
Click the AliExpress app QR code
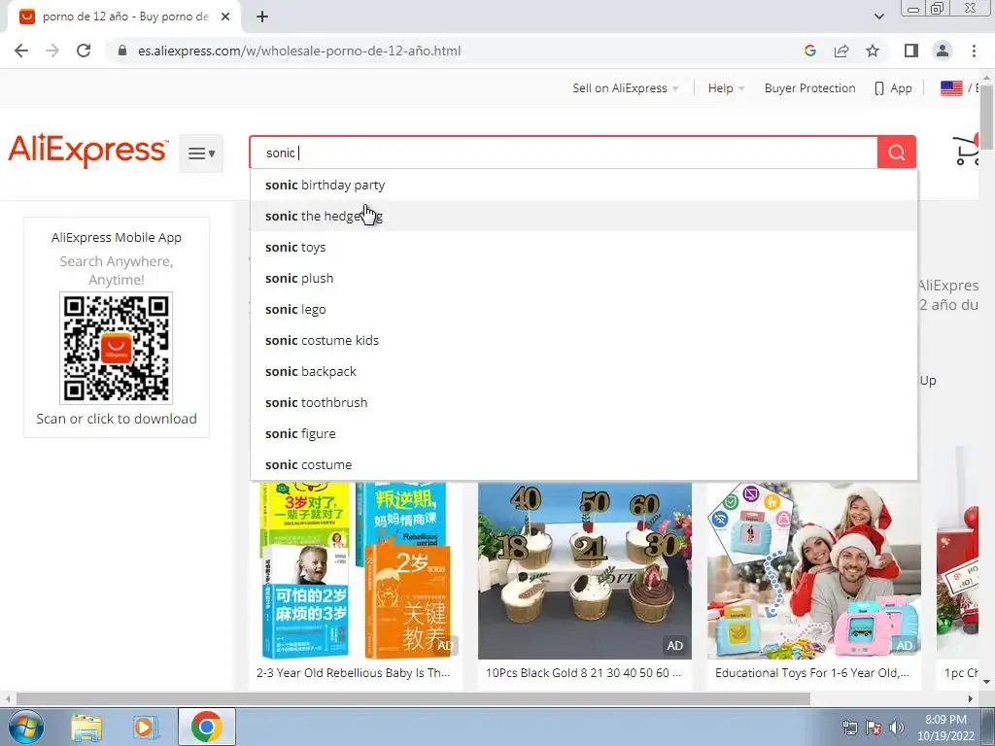coord(117,348)
